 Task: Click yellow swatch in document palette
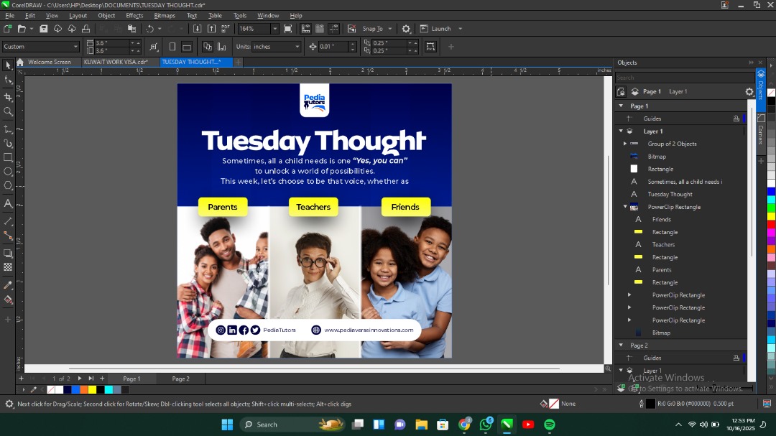pyautogui.click(x=92, y=390)
